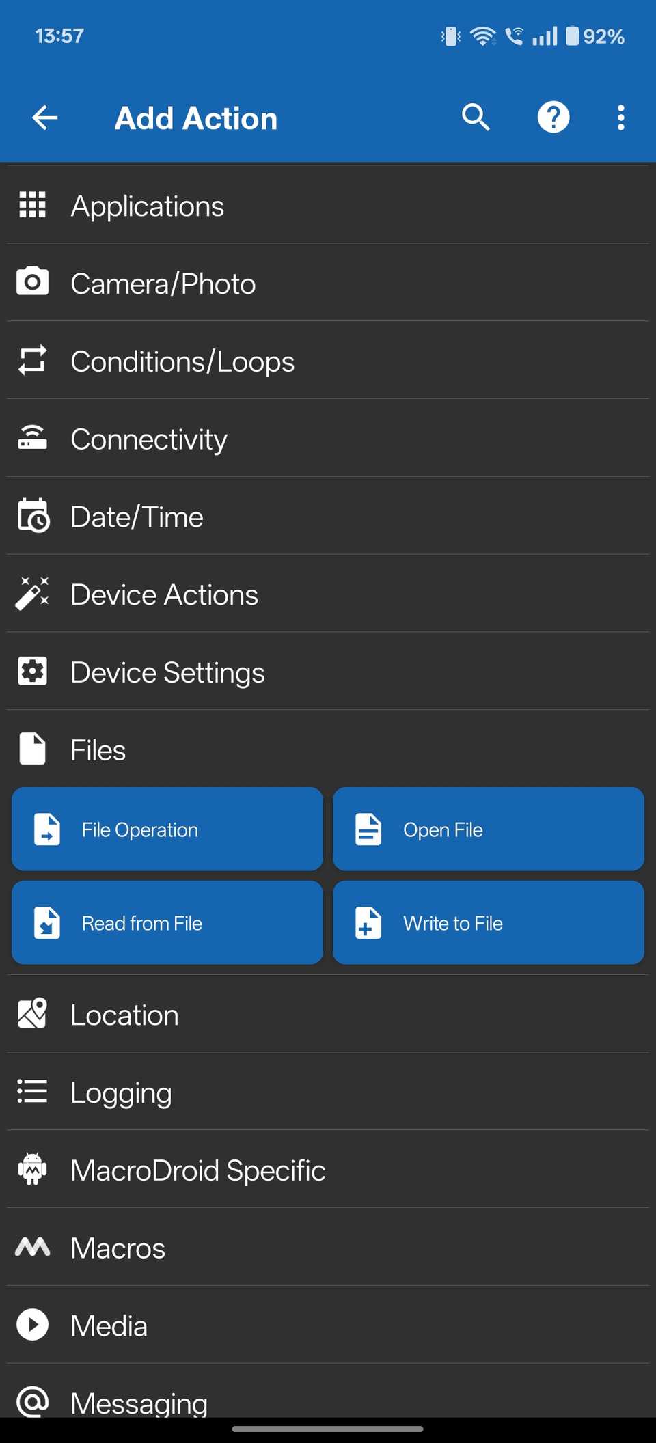Tap the Write to File action

[x=488, y=922]
